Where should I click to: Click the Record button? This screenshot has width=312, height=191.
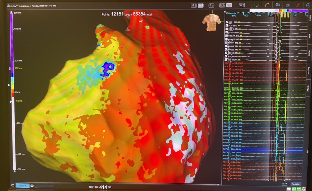23,186
